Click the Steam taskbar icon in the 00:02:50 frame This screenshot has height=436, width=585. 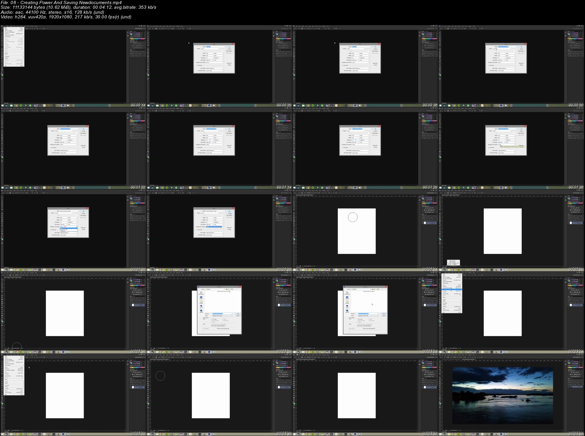(x=153, y=352)
